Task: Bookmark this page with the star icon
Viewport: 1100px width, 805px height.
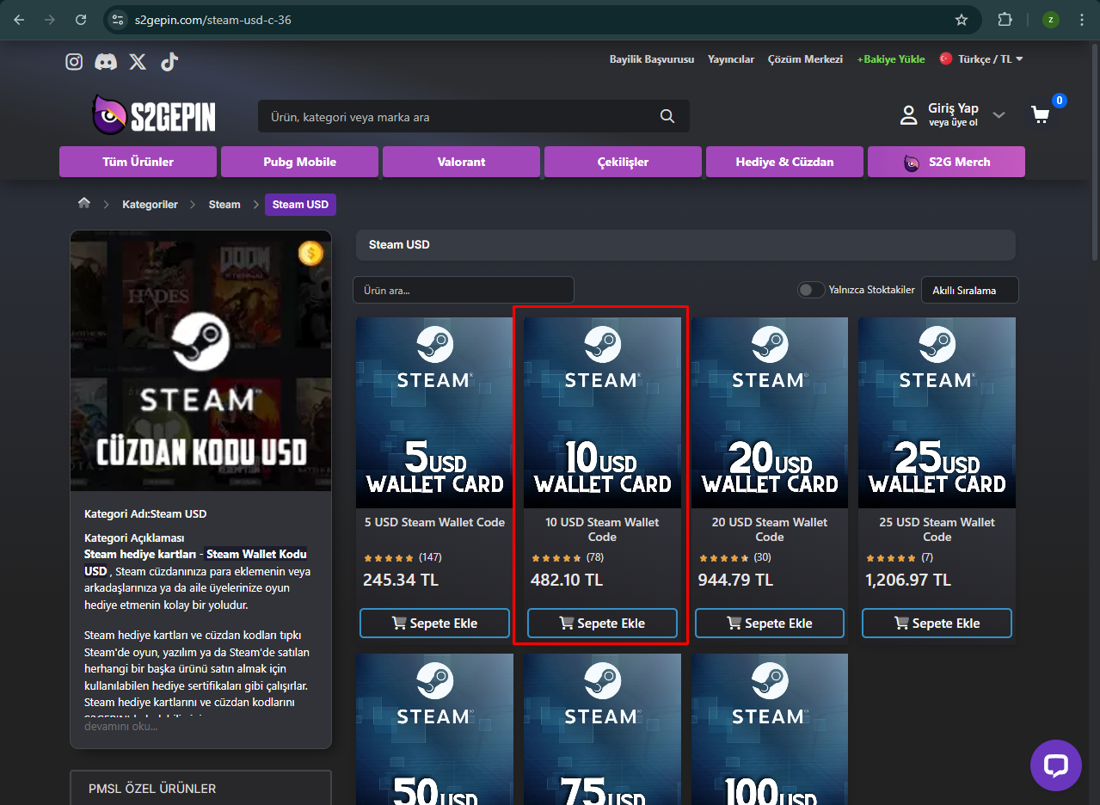Action: pos(962,19)
